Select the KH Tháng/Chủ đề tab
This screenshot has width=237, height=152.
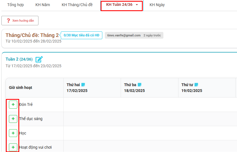coord(77,5)
